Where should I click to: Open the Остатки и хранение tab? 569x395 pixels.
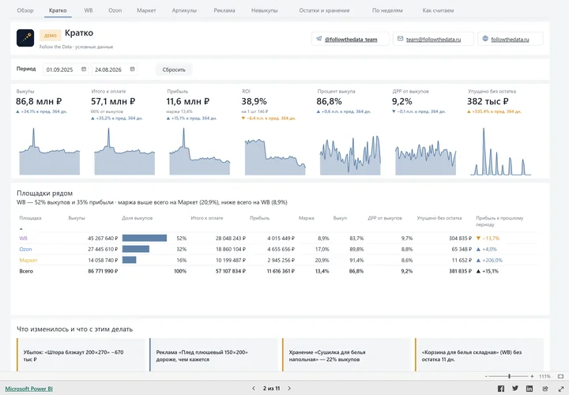[324, 10]
